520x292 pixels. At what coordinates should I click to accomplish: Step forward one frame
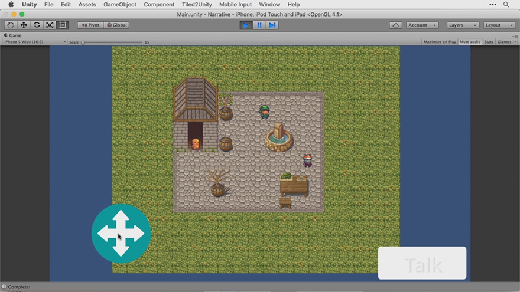pyautogui.click(x=272, y=25)
